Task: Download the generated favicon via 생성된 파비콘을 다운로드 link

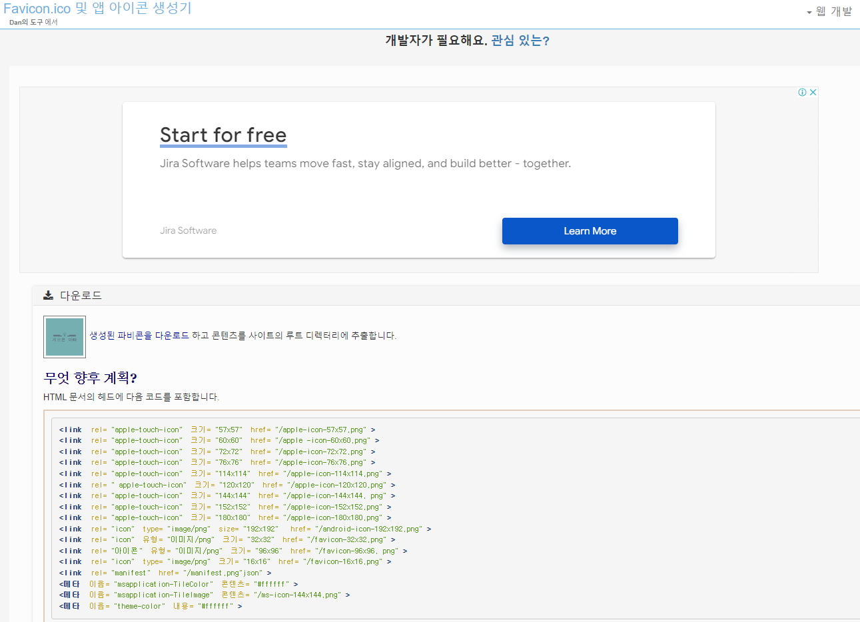Action: point(139,336)
